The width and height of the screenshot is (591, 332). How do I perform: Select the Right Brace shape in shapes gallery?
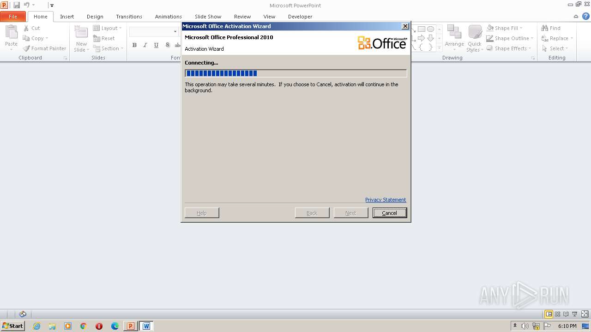tap(430, 47)
